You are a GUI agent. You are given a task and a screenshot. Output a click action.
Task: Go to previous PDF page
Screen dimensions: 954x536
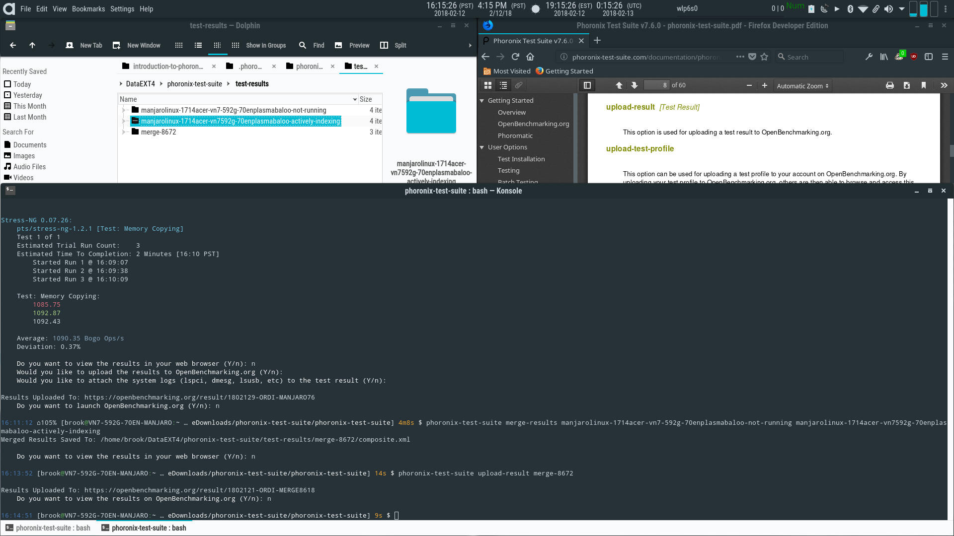(619, 85)
